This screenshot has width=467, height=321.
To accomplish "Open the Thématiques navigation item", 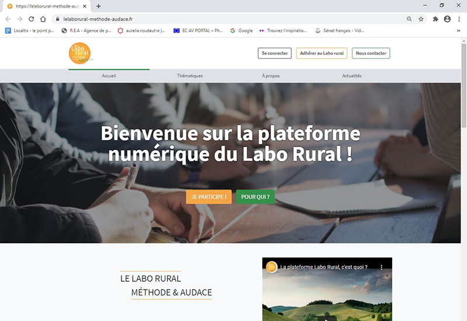I will click(x=190, y=76).
